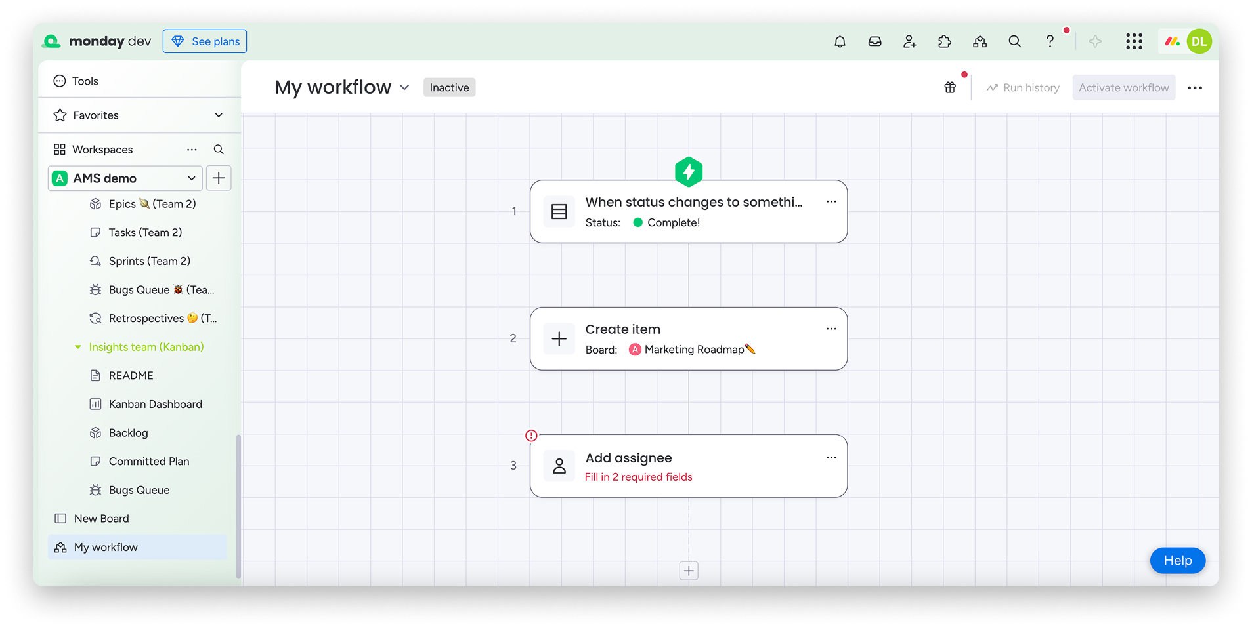This screenshot has width=1252, height=629.
Task: Open Bugs Queue (Team 2) board
Action: pos(161,290)
